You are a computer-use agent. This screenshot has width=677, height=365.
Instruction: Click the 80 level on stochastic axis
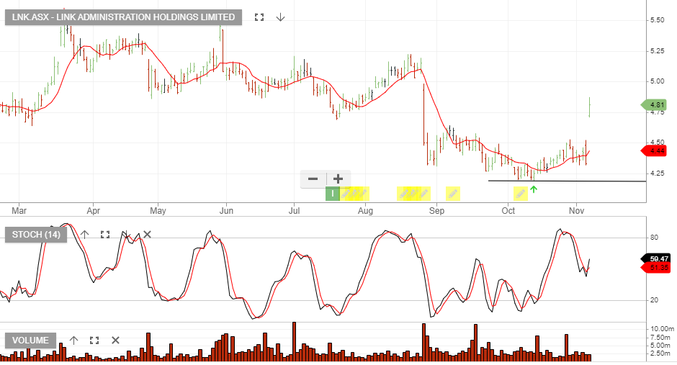coord(654,238)
